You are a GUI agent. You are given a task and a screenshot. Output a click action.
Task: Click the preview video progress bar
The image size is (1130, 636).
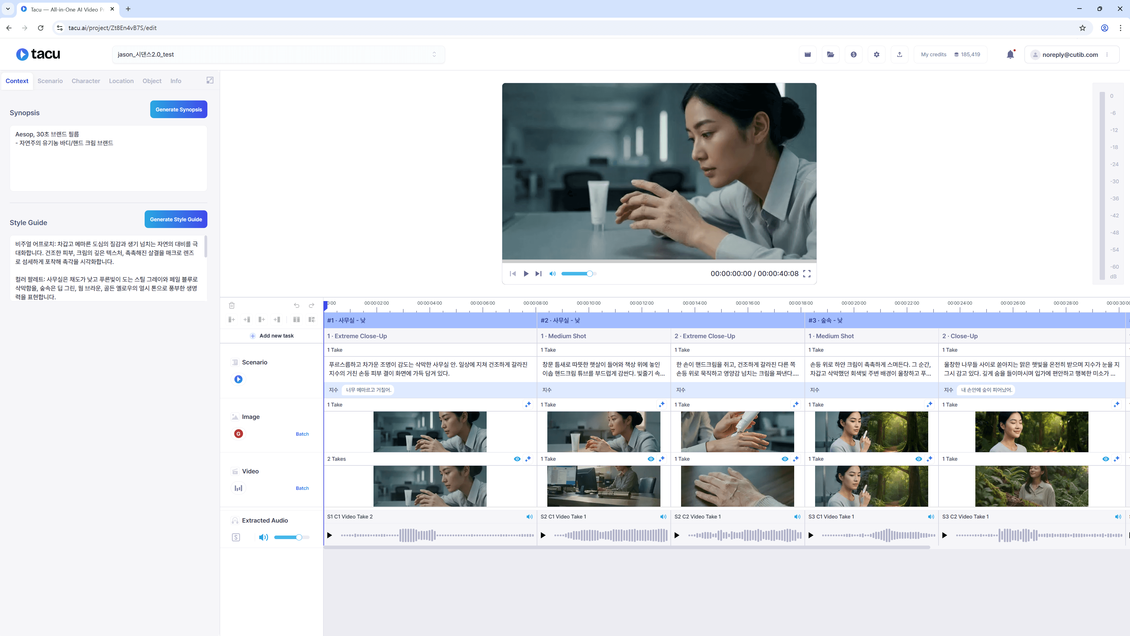pyautogui.click(x=659, y=261)
